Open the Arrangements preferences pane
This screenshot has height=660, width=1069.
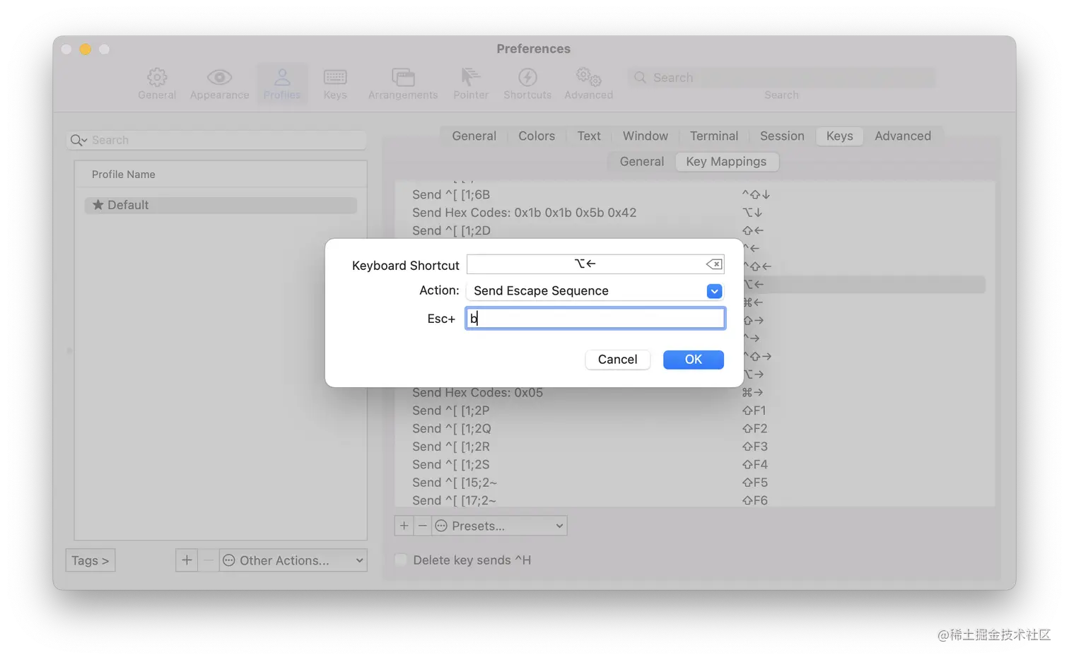(403, 84)
